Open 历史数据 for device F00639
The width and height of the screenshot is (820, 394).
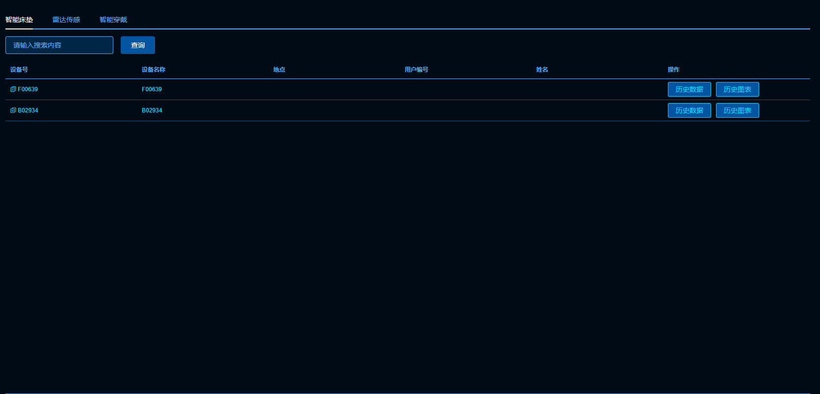(x=689, y=89)
